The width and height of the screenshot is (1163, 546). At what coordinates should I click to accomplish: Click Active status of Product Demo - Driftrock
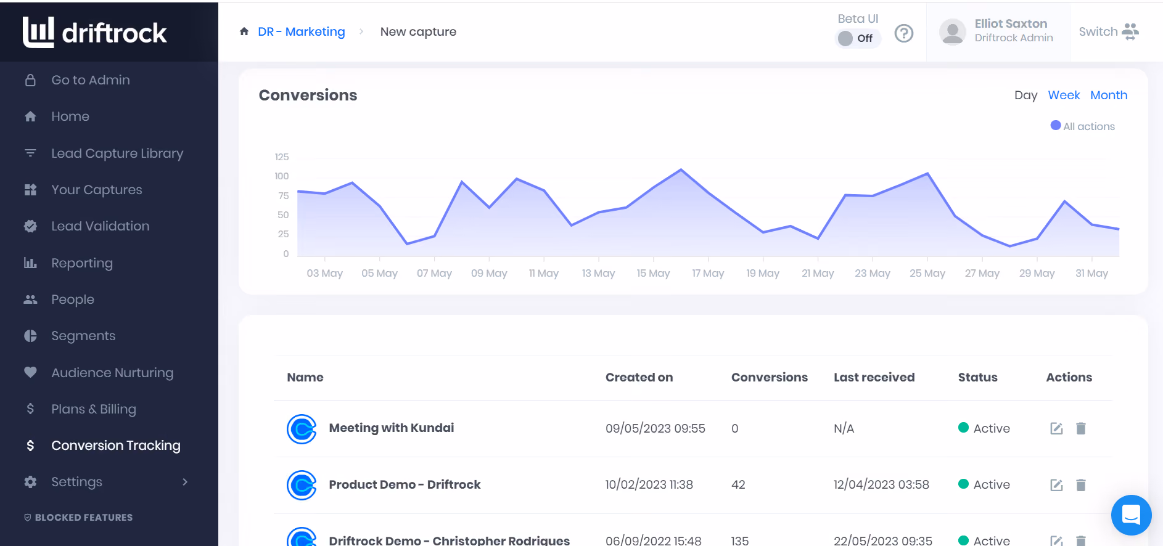point(984,485)
